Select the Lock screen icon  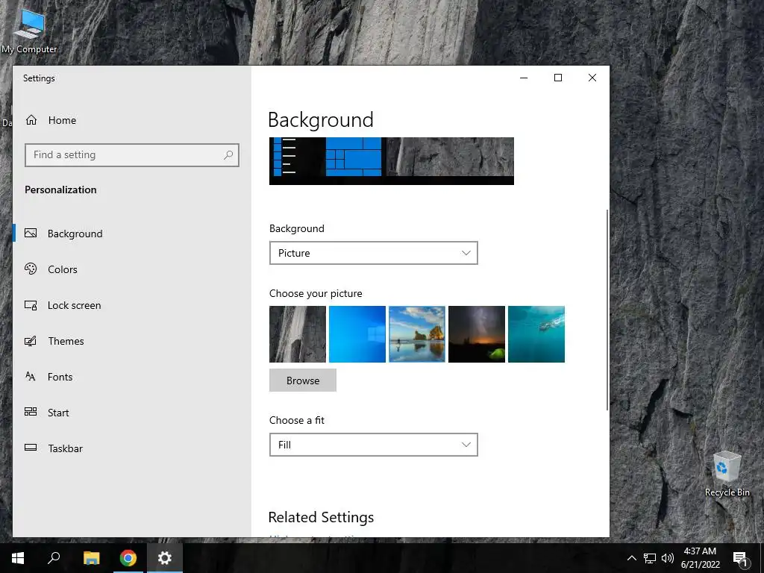click(x=31, y=305)
